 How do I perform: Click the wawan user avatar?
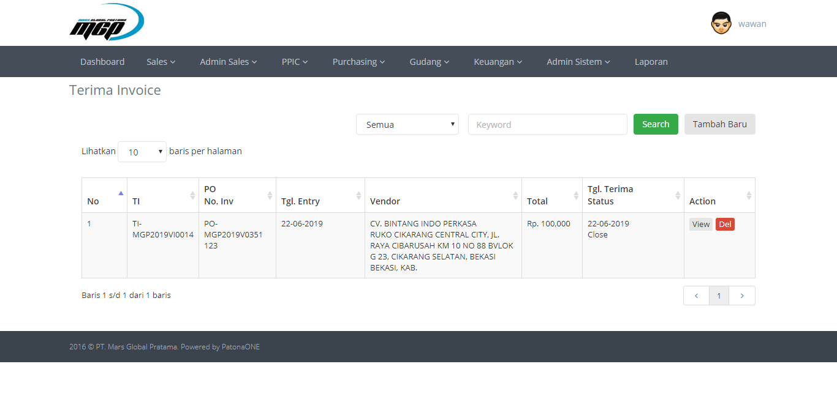721,23
